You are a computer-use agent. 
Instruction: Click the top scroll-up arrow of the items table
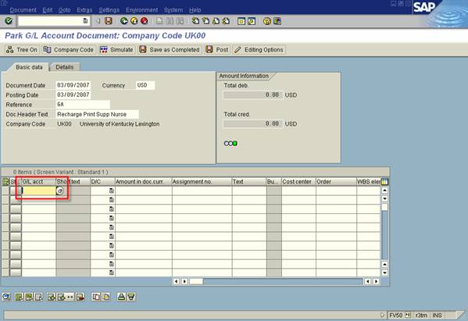tap(384, 190)
